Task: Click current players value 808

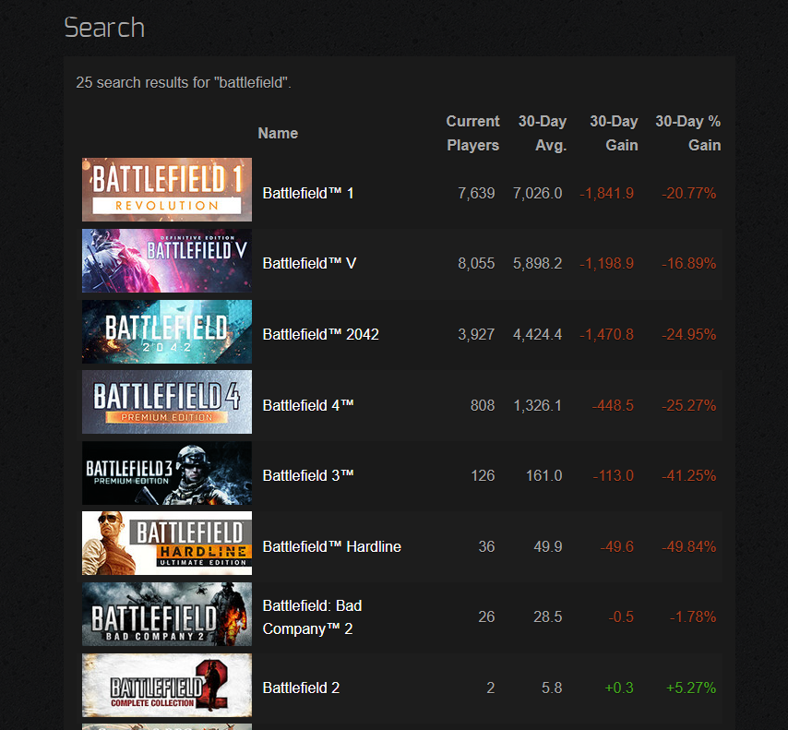Action: pyautogui.click(x=483, y=405)
